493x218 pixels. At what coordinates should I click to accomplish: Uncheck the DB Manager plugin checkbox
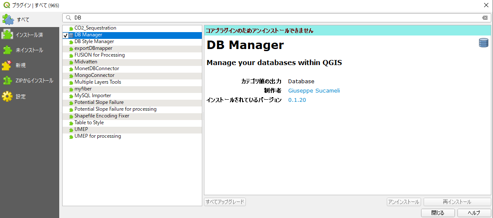click(66, 35)
